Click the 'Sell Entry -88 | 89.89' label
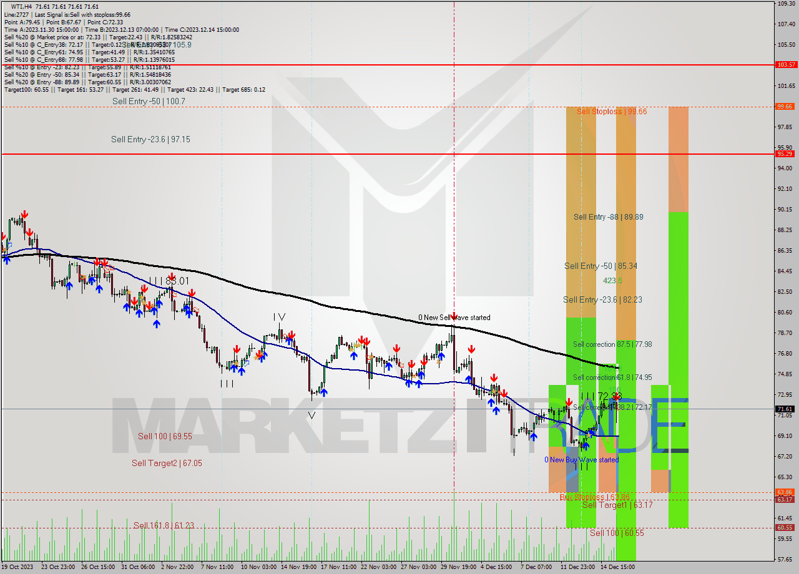Screen dimensions: 799x574 [609, 216]
